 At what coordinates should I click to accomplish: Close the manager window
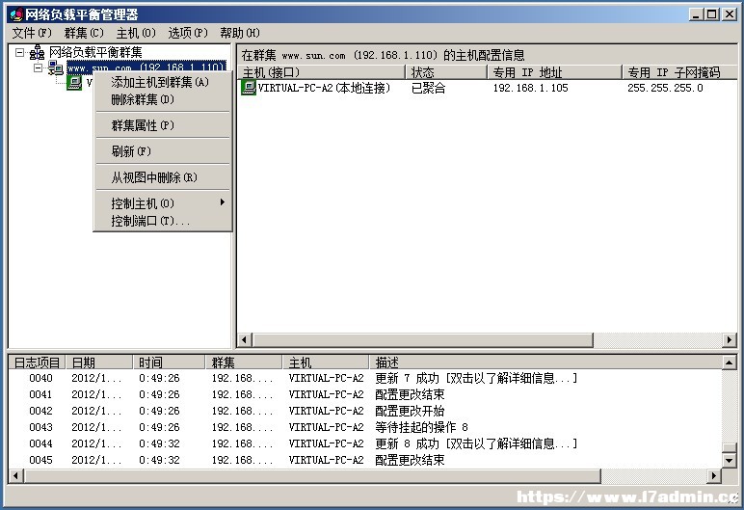[x=729, y=14]
